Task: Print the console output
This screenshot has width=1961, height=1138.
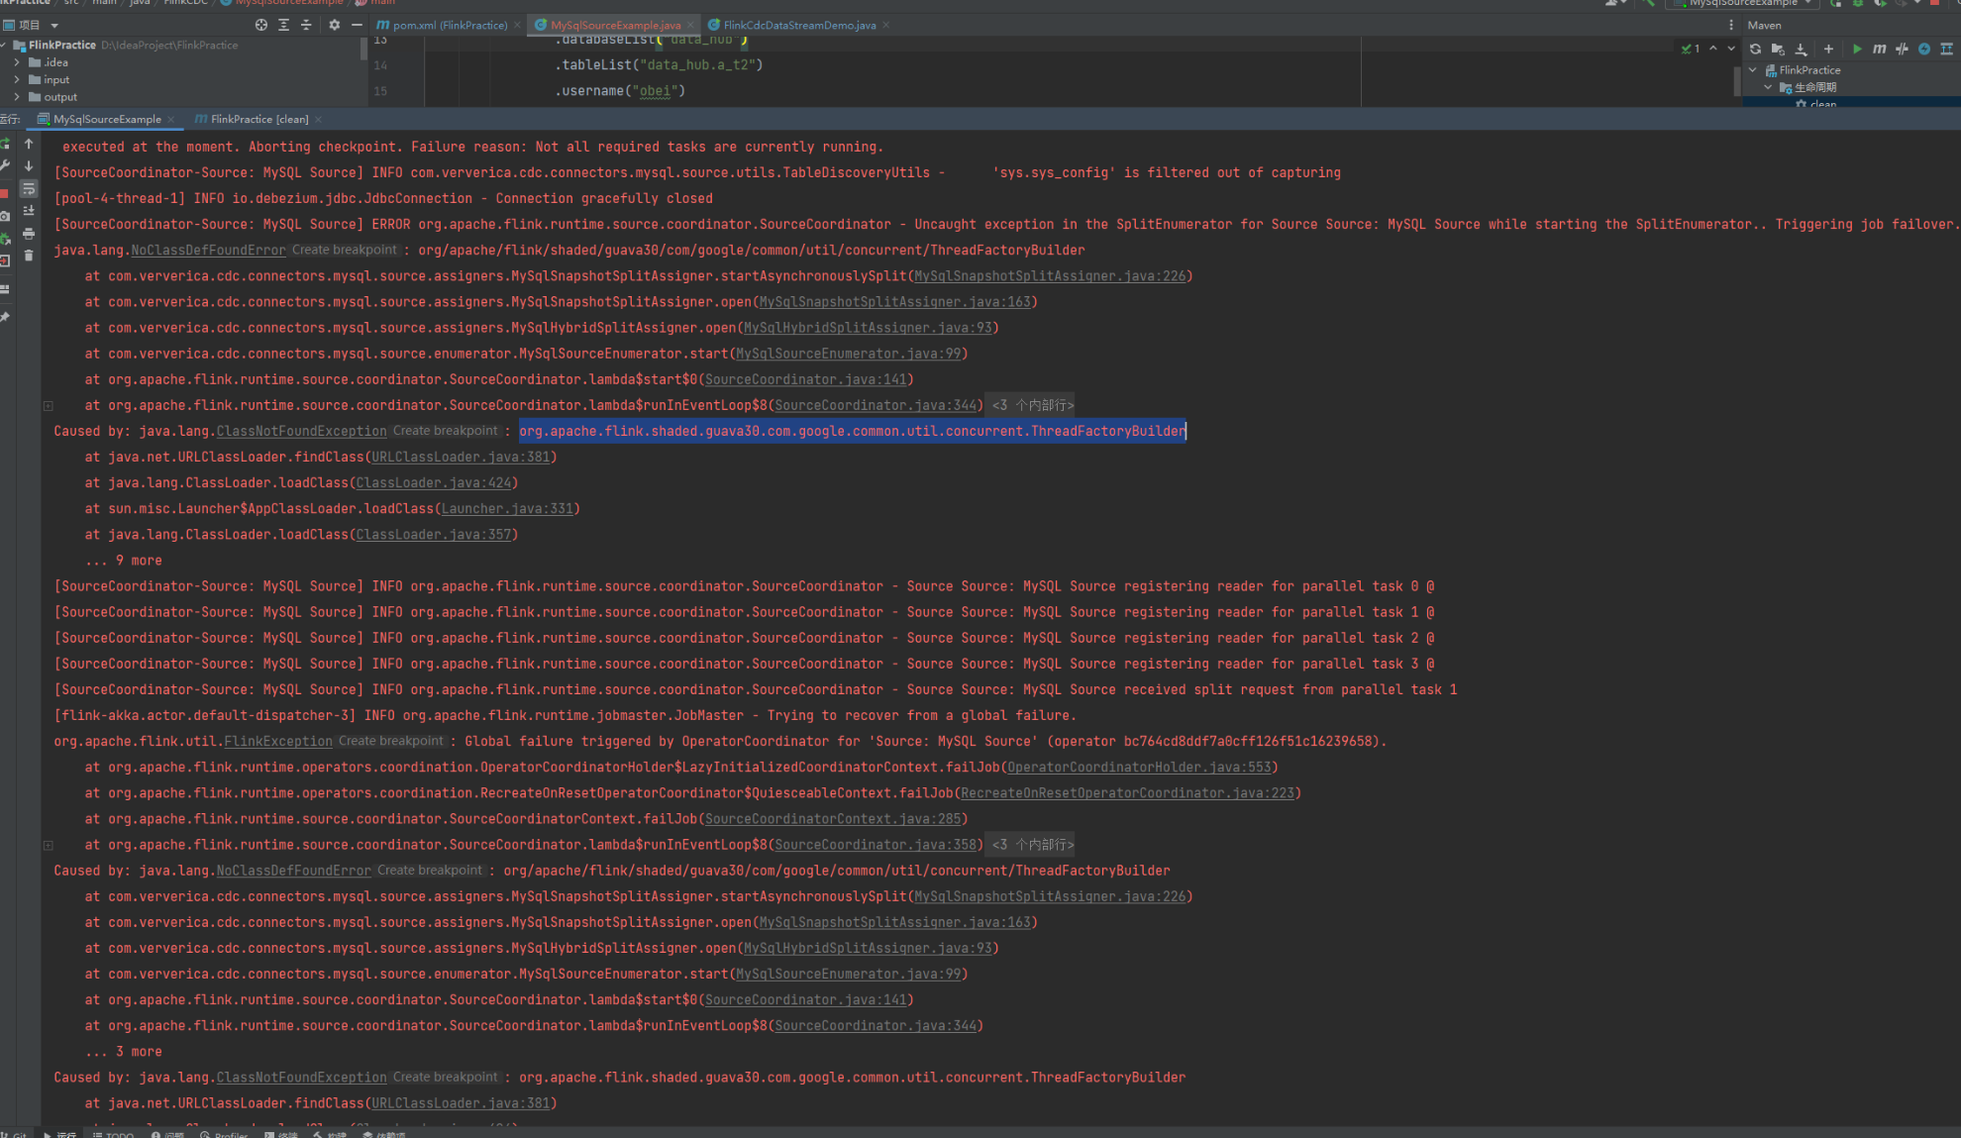Action: click(29, 234)
